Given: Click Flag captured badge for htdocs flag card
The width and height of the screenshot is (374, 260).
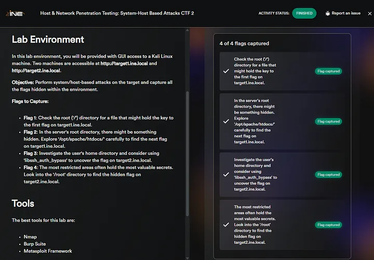Looking at the screenshot, I should (328, 121).
